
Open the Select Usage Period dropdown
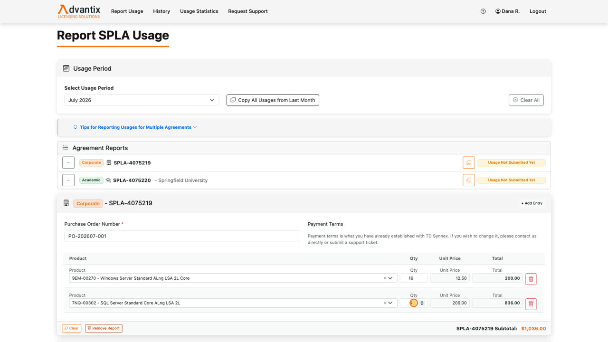(x=142, y=100)
